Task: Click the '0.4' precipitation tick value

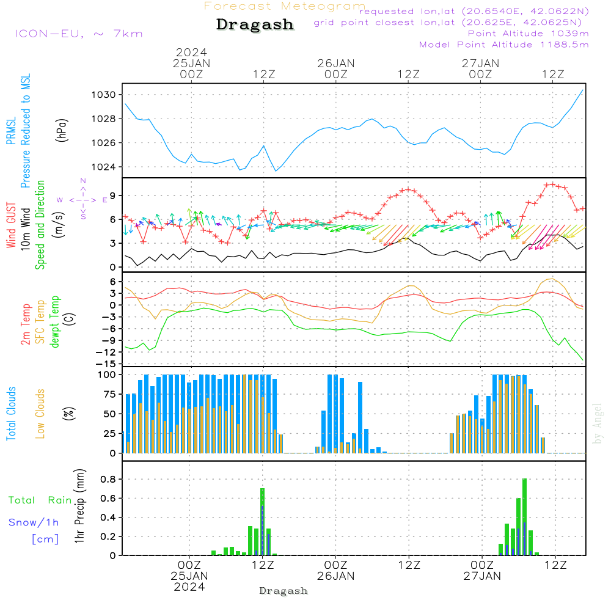Action: tap(107, 518)
